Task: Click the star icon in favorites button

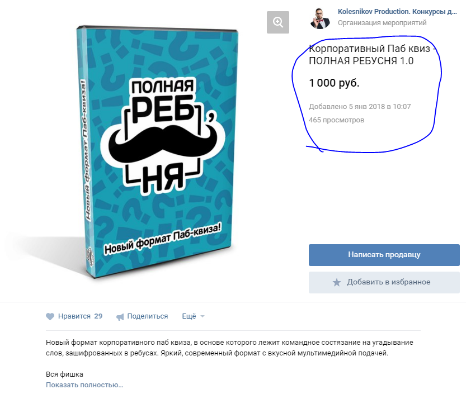Action: (x=337, y=282)
